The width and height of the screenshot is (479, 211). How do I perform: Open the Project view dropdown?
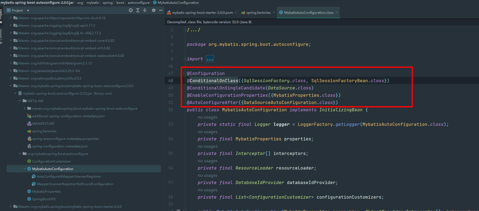coord(28,11)
